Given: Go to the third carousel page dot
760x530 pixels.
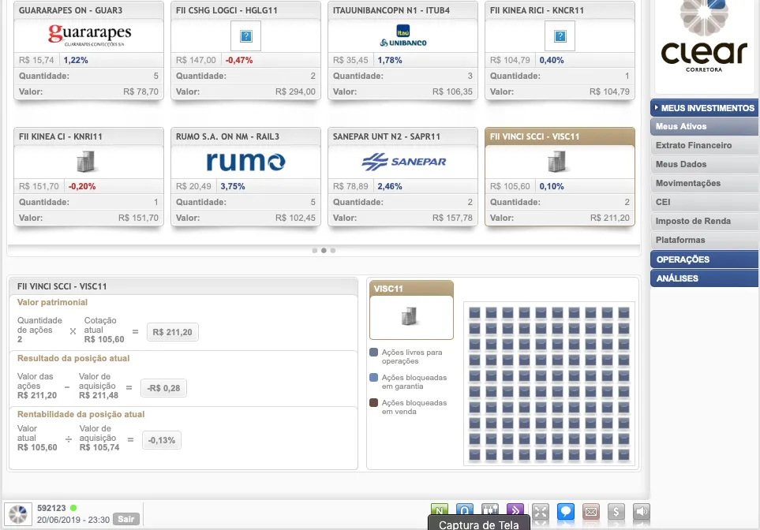Looking at the screenshot, I should (x=333, y=250).
